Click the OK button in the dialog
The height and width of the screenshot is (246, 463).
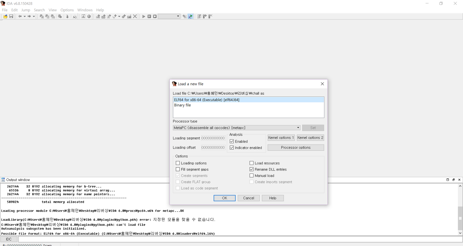pyautogui.click(x=225, y=198)
